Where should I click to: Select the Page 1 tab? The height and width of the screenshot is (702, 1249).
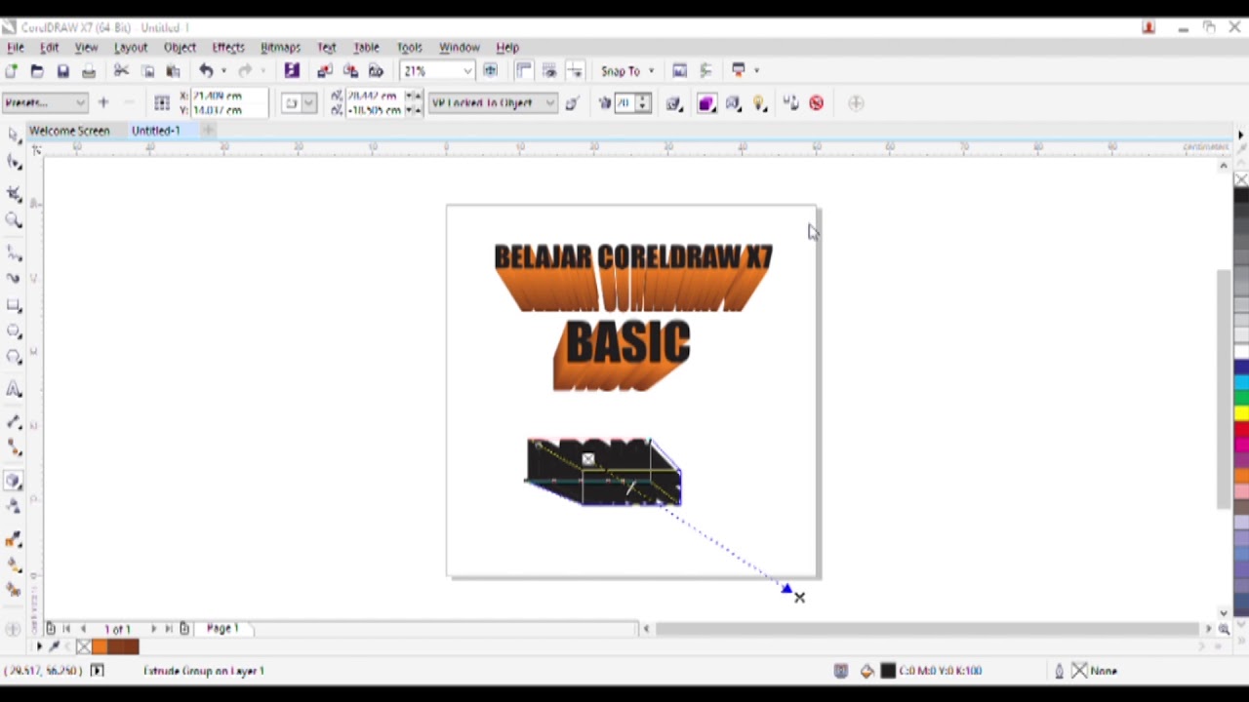(x=222, y=629)
